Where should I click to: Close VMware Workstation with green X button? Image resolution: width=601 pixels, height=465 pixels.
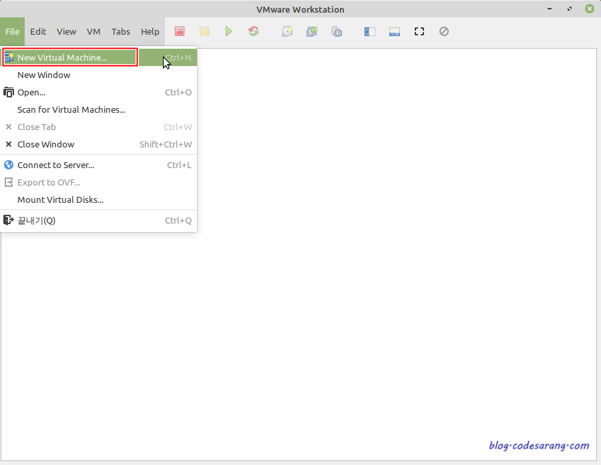590,9
